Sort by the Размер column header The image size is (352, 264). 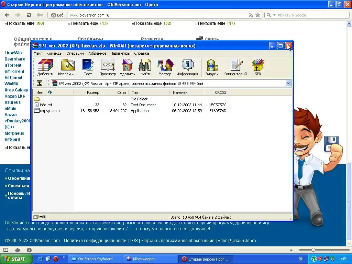coord(87,92)
